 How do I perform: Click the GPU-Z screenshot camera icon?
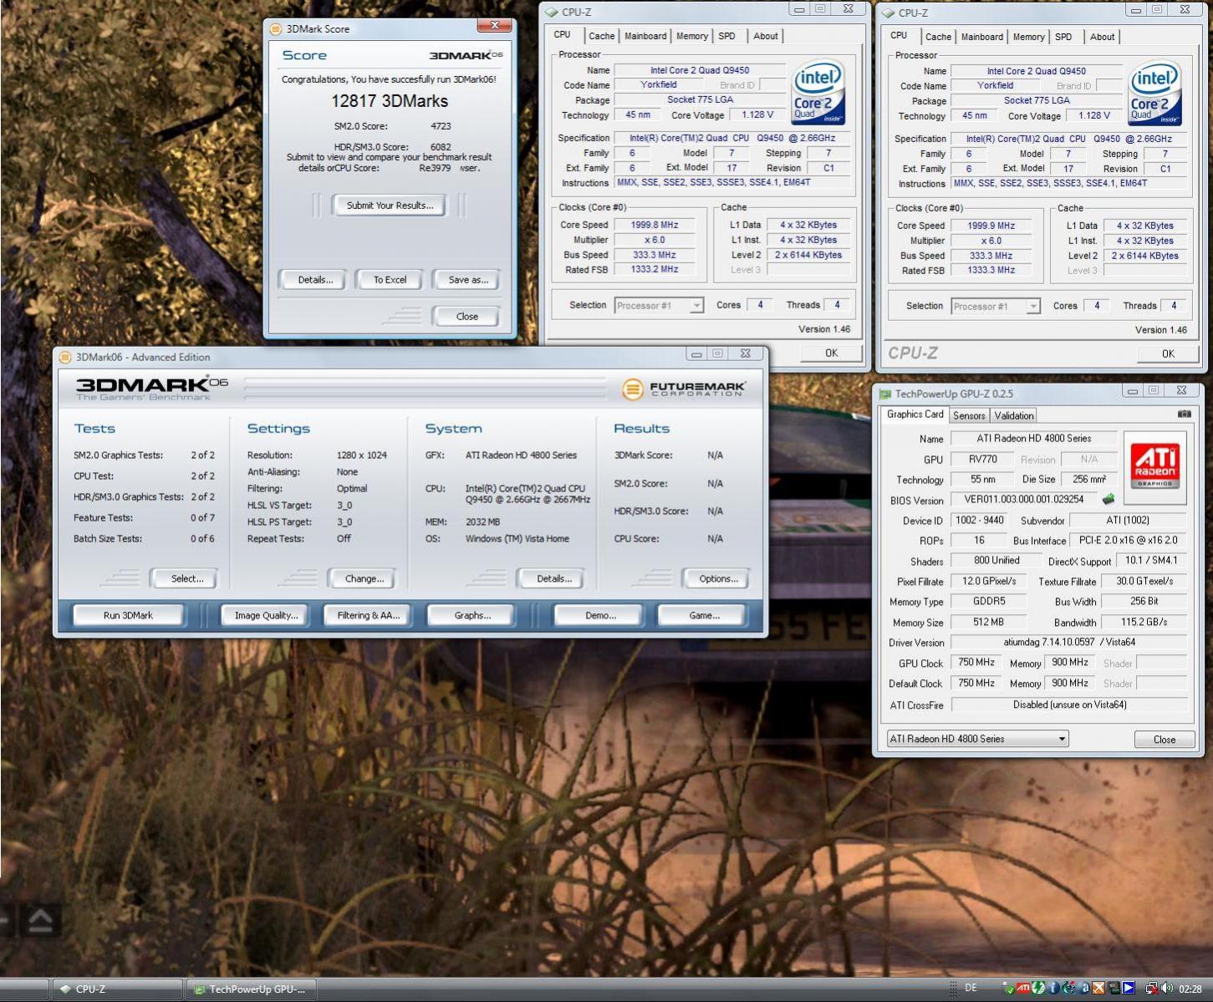coord(1184,414)
